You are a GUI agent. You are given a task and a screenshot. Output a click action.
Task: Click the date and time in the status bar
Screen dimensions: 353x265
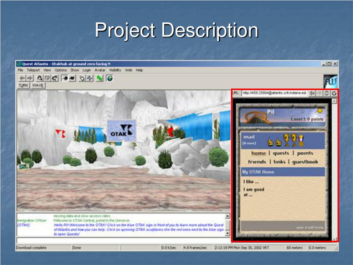click(242, 248)
